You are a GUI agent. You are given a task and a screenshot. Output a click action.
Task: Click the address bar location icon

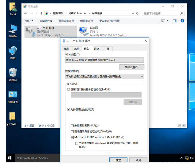click(x=47, y=13)
